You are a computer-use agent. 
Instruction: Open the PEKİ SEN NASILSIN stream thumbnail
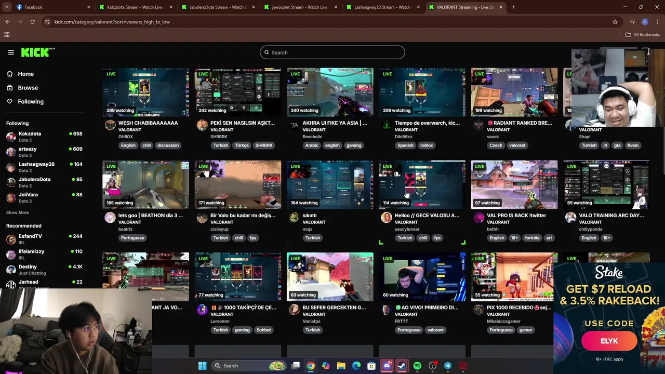point(238,92)
